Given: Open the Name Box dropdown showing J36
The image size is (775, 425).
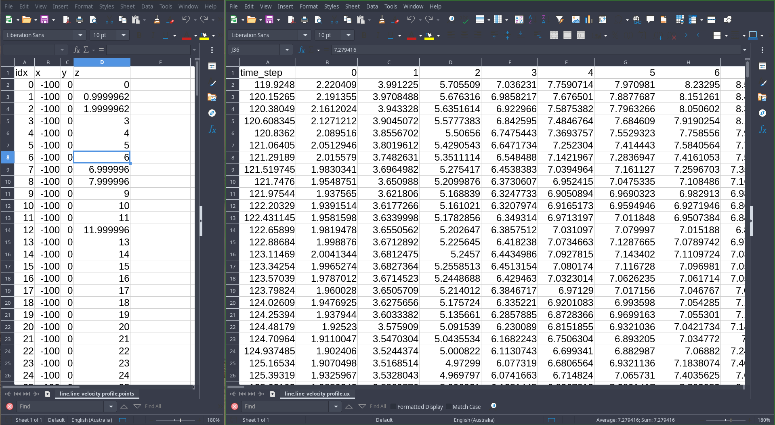Looking at the screenshot, I should 287,50.
